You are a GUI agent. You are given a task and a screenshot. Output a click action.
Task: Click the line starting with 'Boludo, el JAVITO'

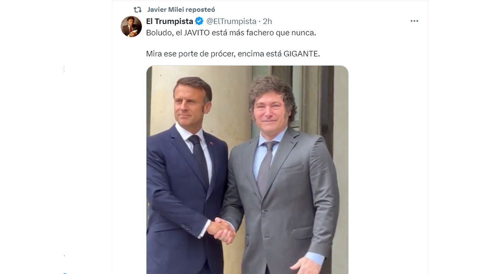coord(231,33)
